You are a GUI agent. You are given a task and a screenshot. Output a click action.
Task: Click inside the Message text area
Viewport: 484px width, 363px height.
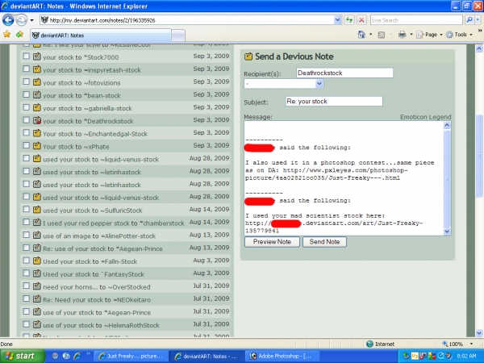pos(344,178)
